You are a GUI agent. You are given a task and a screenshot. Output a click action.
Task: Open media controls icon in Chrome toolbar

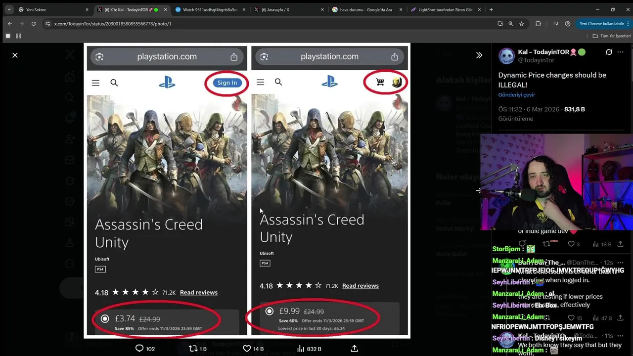(556, 23)
